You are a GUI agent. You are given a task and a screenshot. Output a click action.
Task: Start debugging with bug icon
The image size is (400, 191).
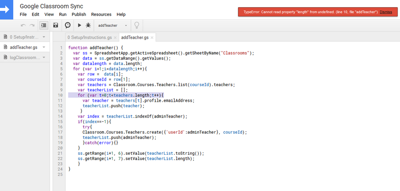[88, 25]
